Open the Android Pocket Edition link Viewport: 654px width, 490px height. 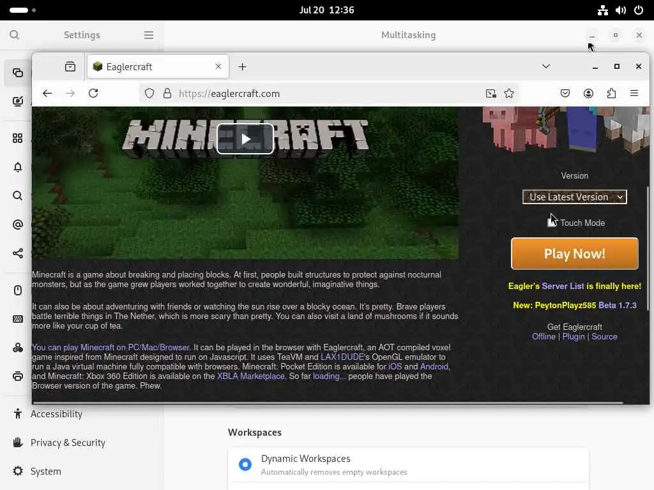(x=434, y=367)
